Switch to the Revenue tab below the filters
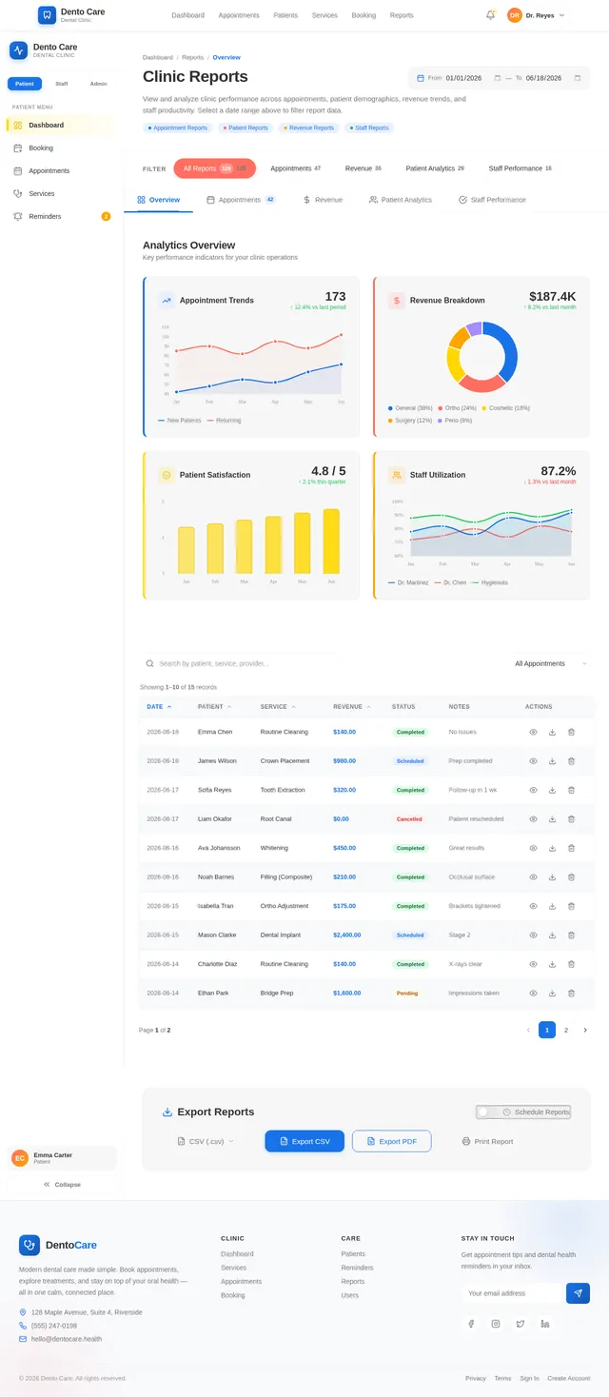Screen dimensions: 609x1397 pos(323,200)
